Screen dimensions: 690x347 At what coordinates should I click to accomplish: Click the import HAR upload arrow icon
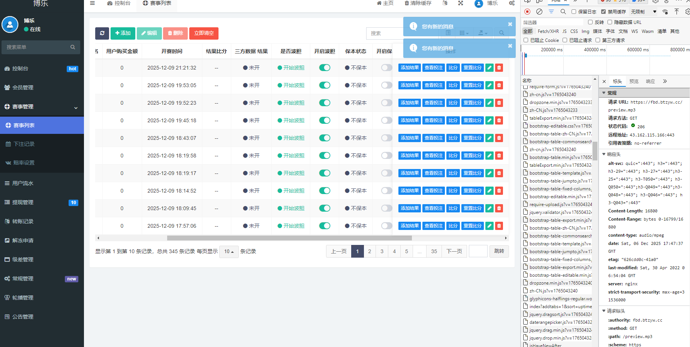click(677, 12)
